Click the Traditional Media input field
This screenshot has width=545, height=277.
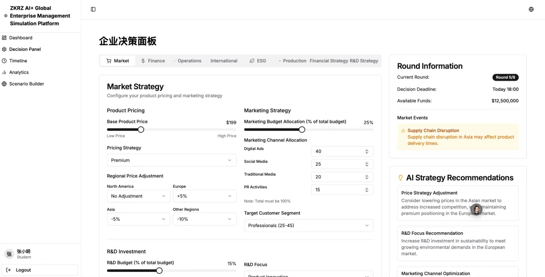tap(337, 177)
